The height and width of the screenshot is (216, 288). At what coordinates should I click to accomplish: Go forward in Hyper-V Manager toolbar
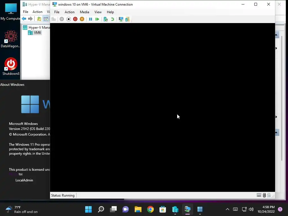tap(30, 19)
